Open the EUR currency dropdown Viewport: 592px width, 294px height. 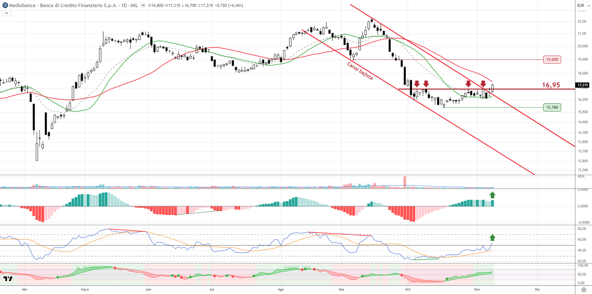[x=583, y=6]
